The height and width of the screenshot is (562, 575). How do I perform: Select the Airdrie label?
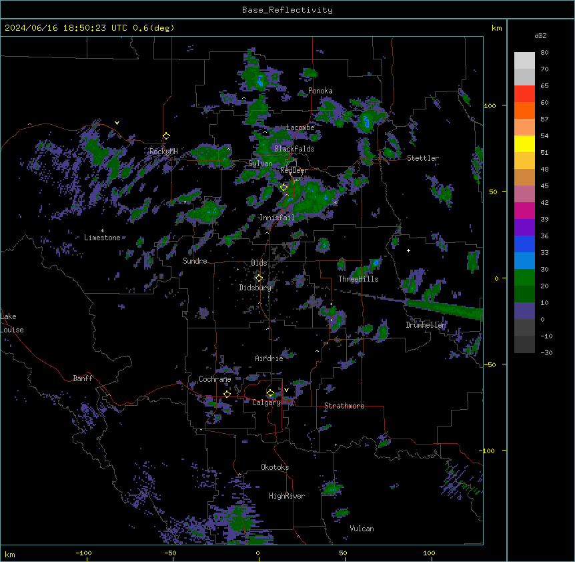coord(269,358)
